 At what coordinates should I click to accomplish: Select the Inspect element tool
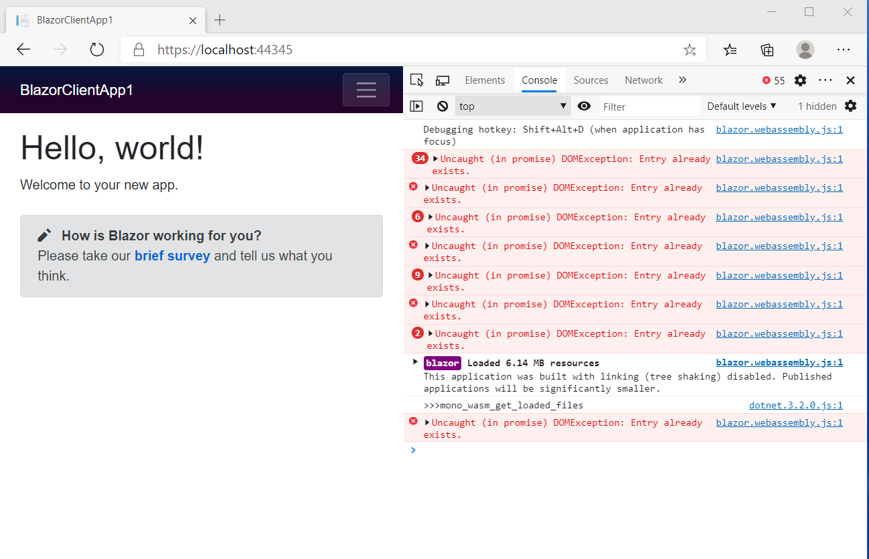pyautogui.click(x=416, y=80)
